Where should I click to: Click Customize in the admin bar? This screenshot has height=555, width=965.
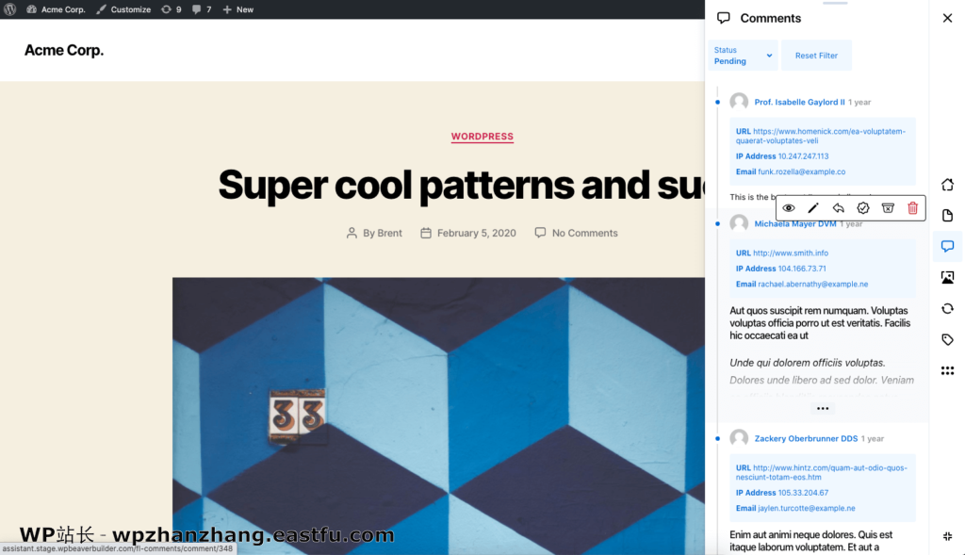(x=123, y=9)
